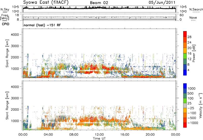The image size is (203, 140).
Task: Pick the red bottom segment of velocity colorbar
Action: pos(185,125)
